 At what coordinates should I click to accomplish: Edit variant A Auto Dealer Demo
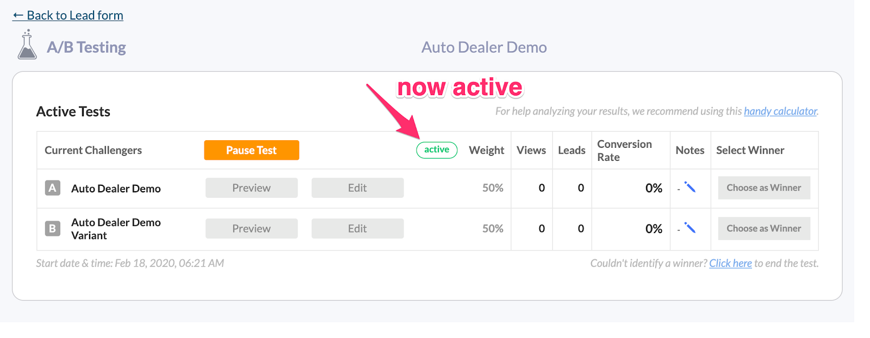point(357,188)
